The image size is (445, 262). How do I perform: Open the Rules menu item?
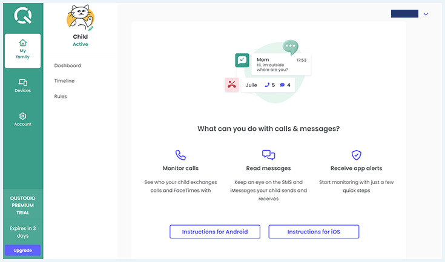click(61, 96)
